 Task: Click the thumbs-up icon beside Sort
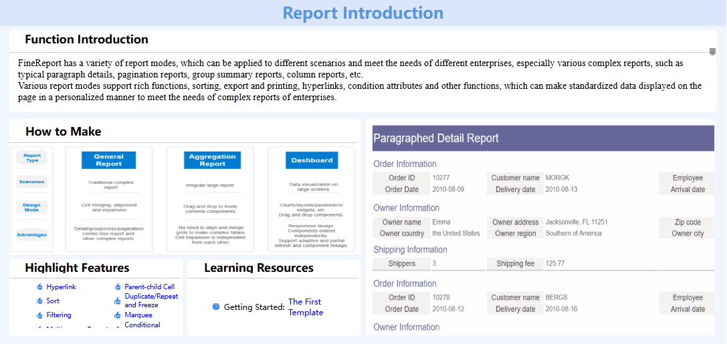coord(39,301)
